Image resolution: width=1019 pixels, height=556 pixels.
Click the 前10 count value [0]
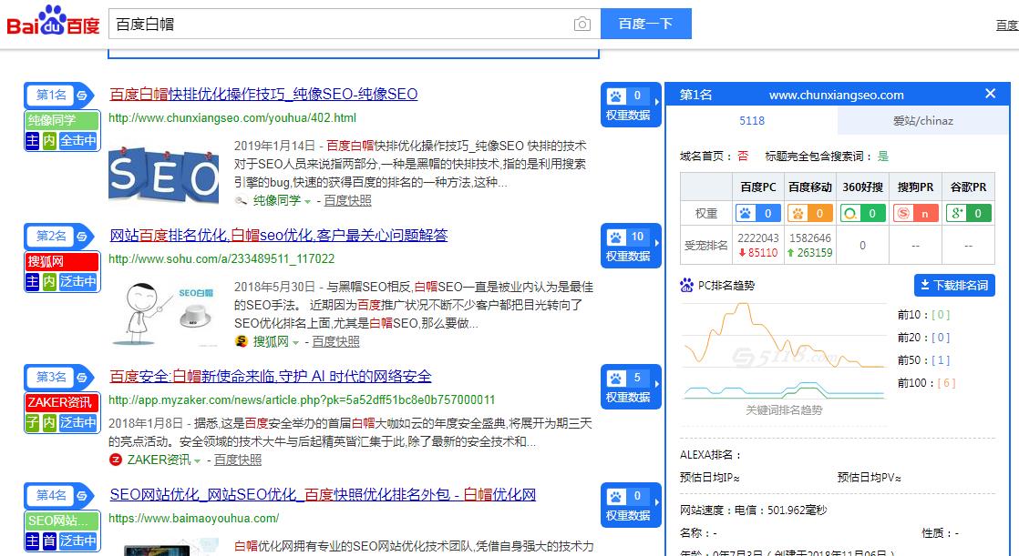[941, 315]
